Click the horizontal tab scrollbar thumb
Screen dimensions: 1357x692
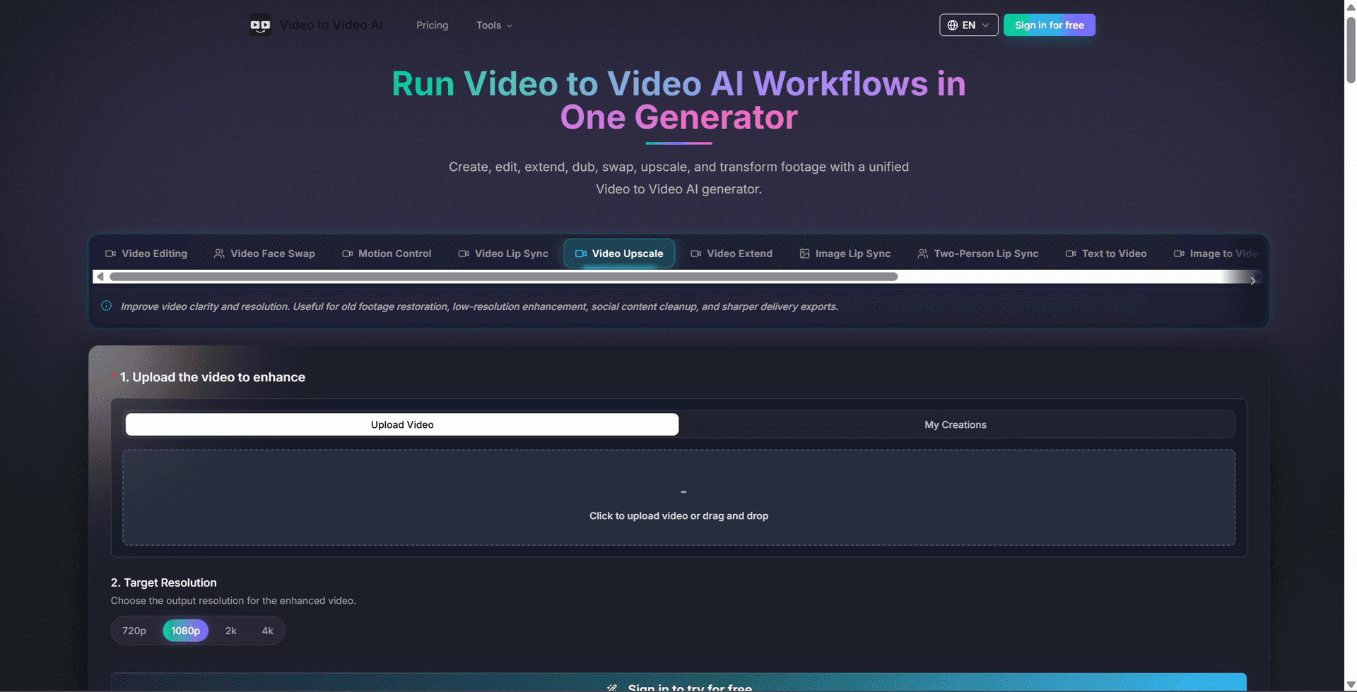(x=503, y=277)
